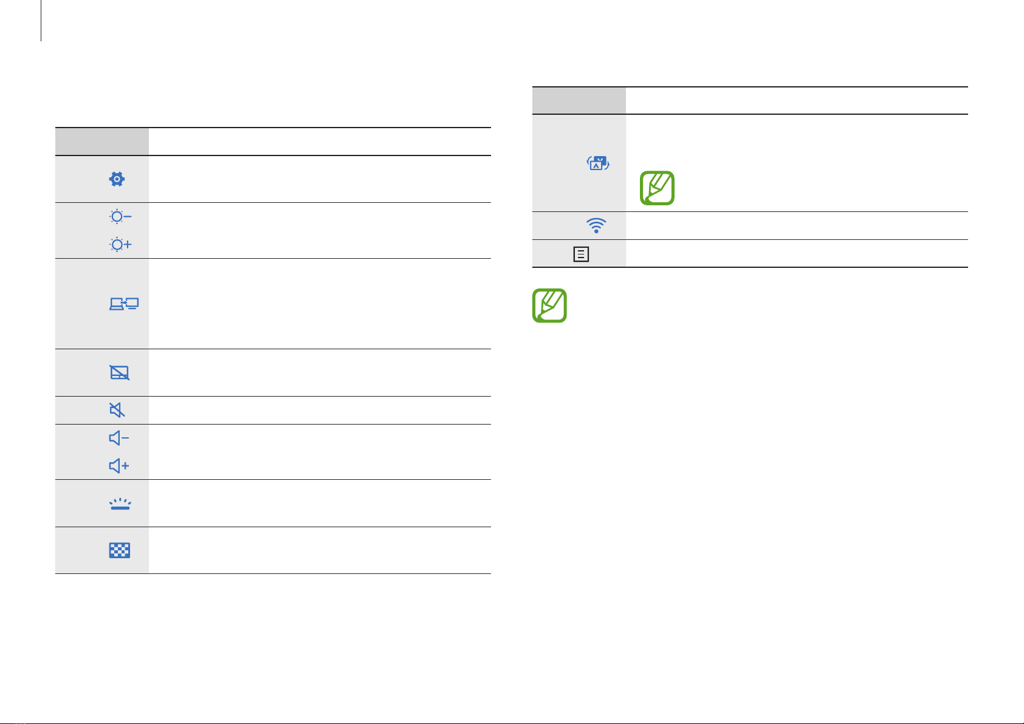Click the empty description cell beside the Wi-Fi icon
Screen dimensions: 1024x724
[x=797, y=225]
